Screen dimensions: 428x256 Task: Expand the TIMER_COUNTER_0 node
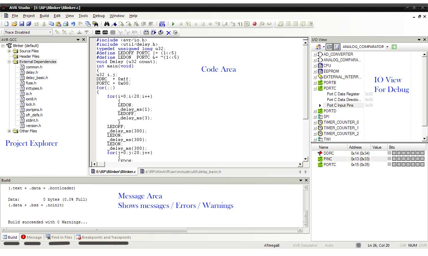coord(315,122)
